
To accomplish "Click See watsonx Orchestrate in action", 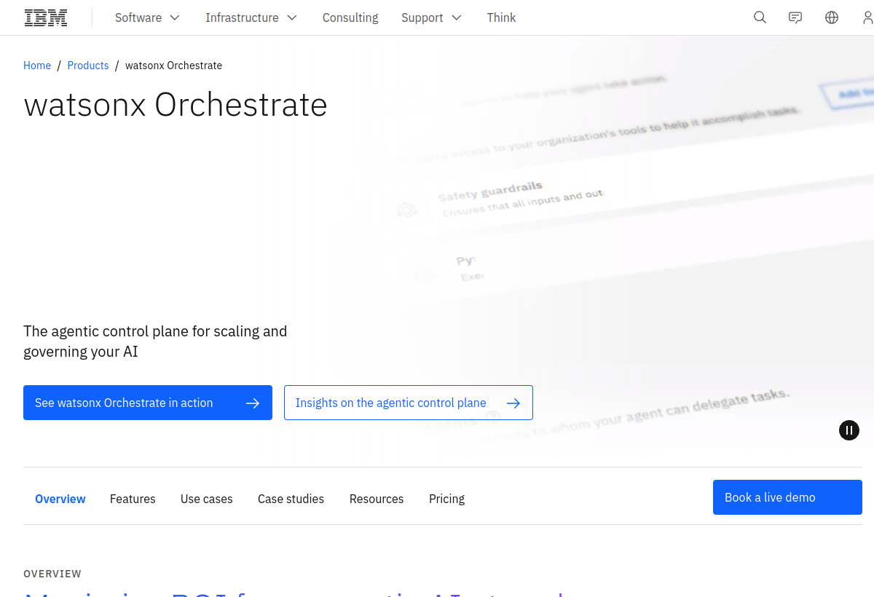I will point(148,403).
